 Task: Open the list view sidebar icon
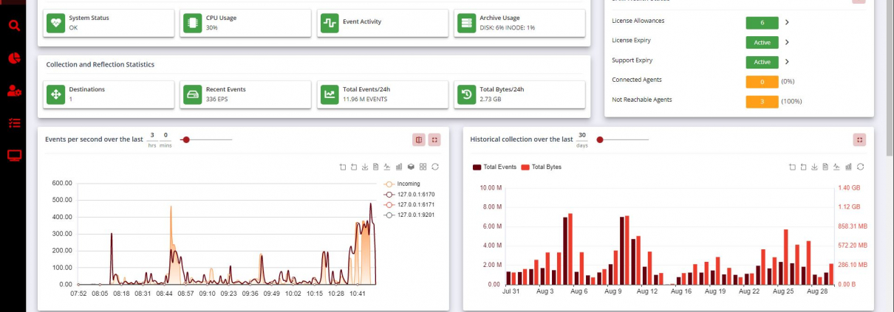tap(13, 123)
